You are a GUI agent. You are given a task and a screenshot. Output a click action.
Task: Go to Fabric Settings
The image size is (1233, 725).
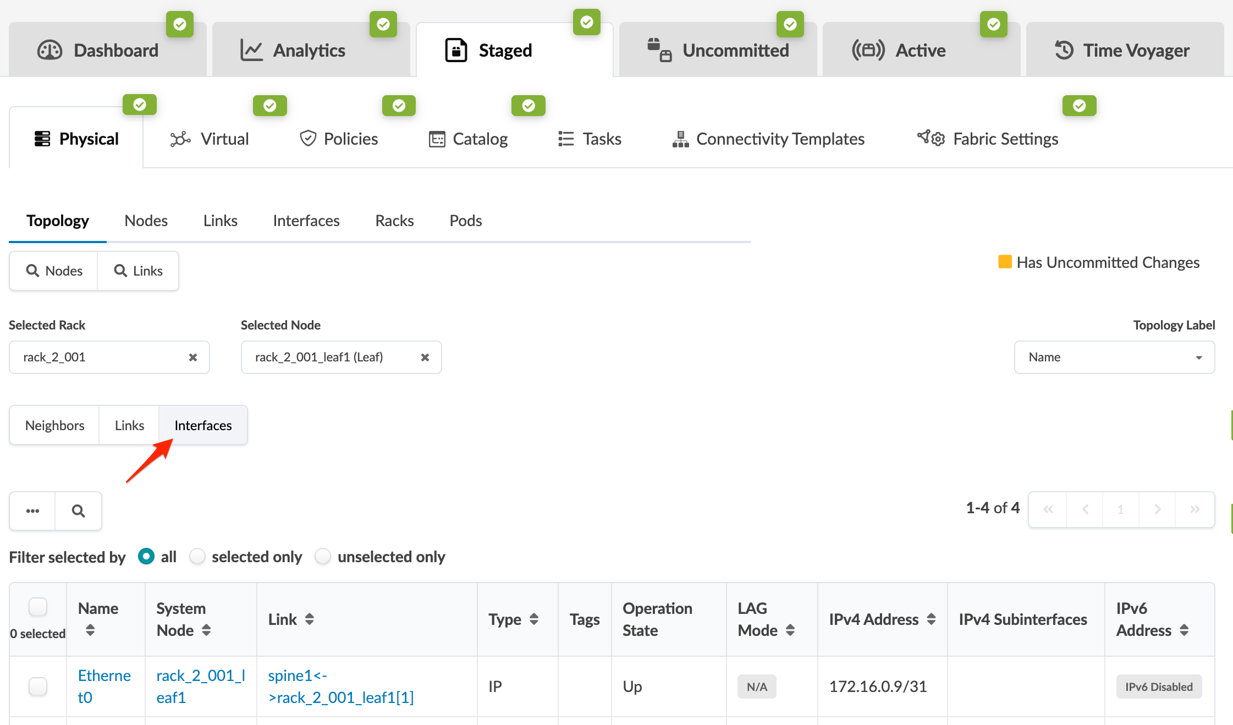988,139
